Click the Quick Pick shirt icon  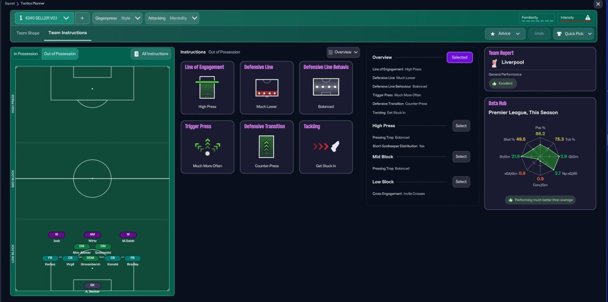(559, 34)
